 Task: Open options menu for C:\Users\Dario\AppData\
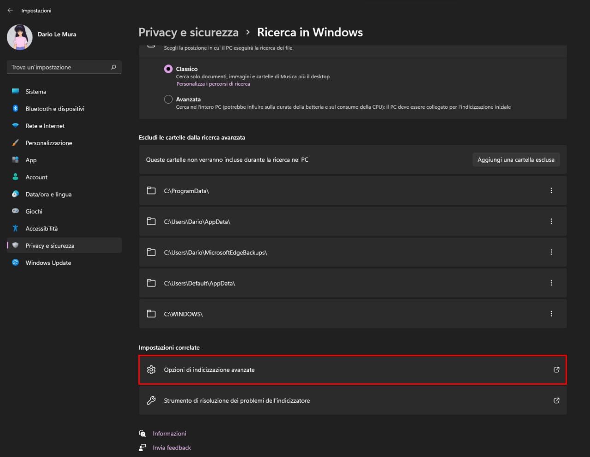[x=551, y=221]
